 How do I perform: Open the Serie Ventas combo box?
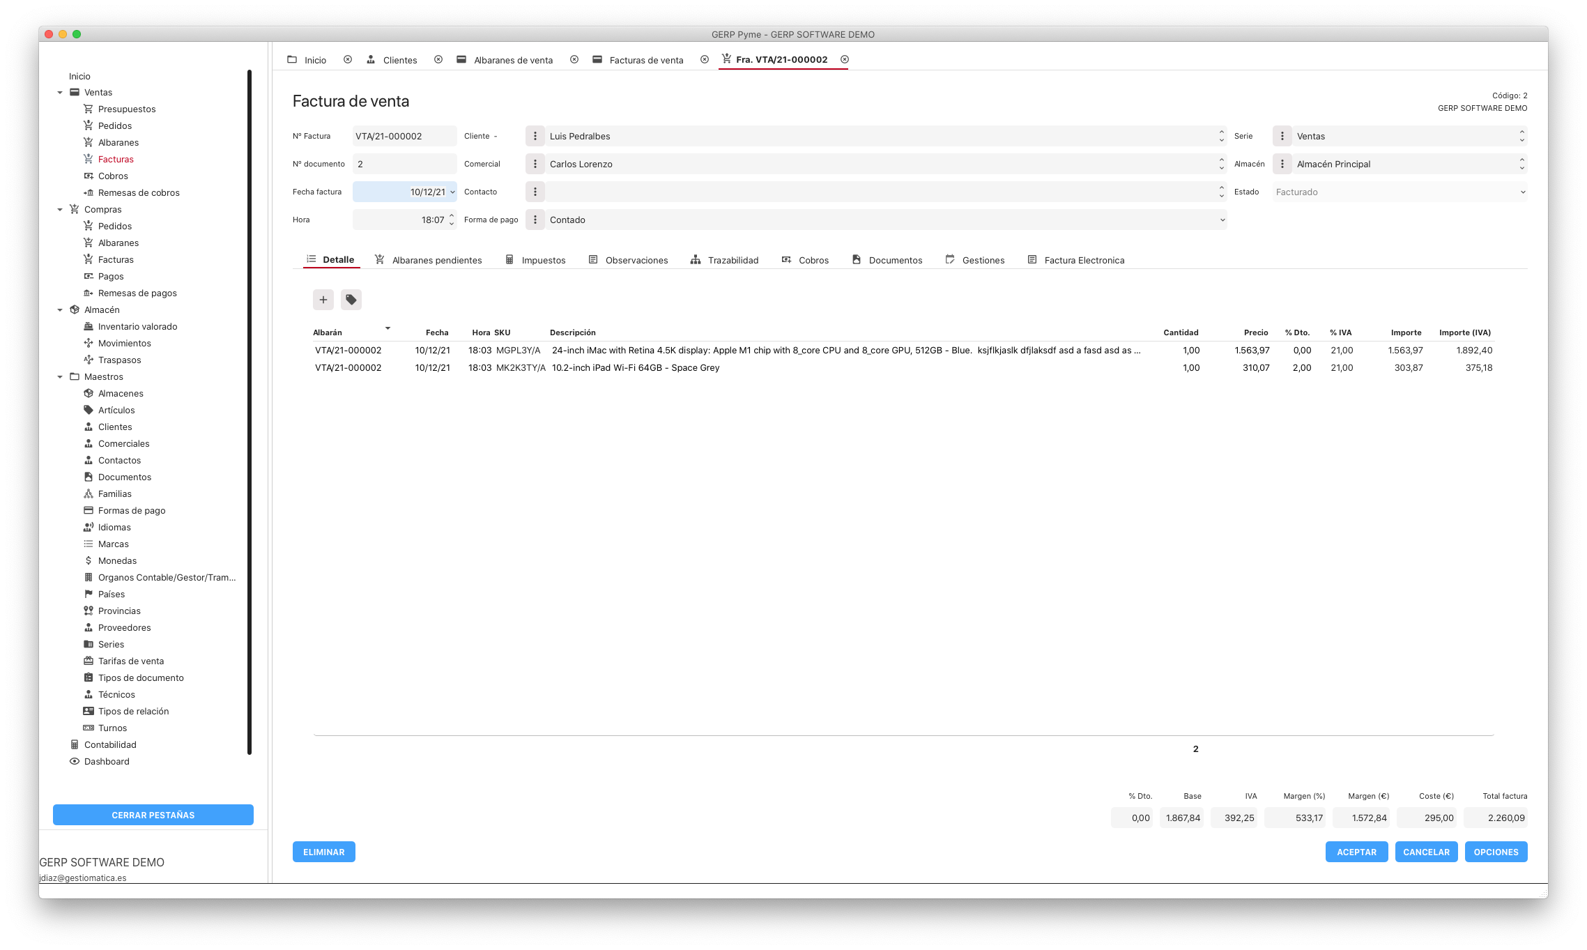[1410, 136]
